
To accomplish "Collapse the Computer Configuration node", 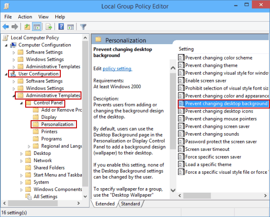I will coord(6,45).
